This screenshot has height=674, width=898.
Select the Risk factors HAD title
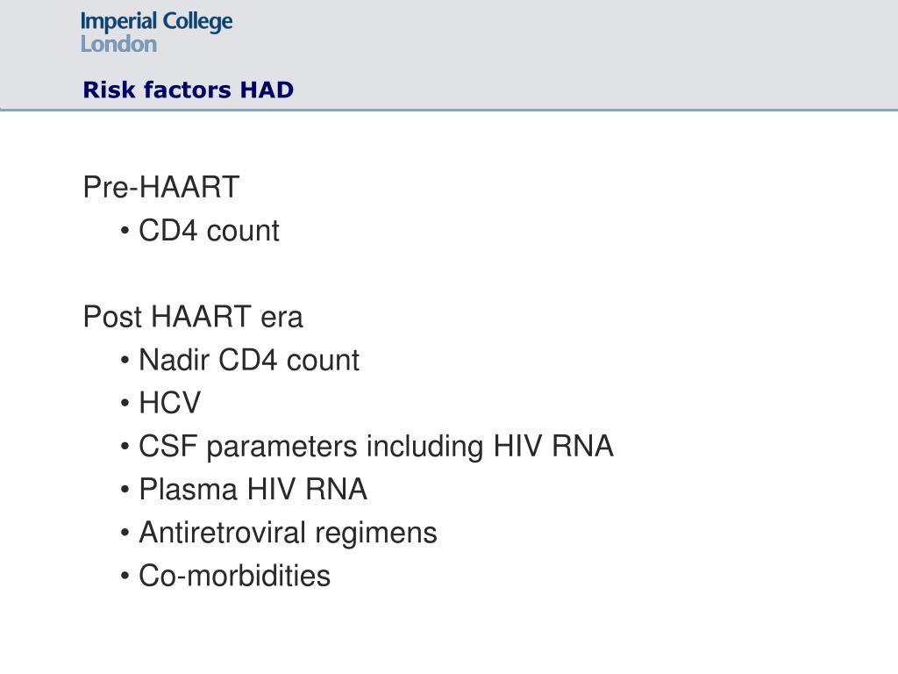(x=189, y=90)
